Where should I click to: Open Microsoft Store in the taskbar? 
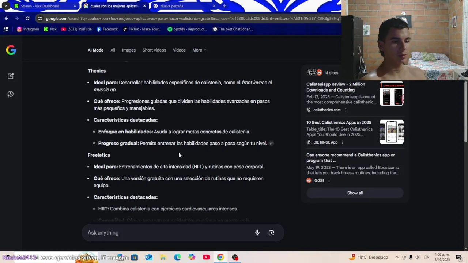(135, 258)
